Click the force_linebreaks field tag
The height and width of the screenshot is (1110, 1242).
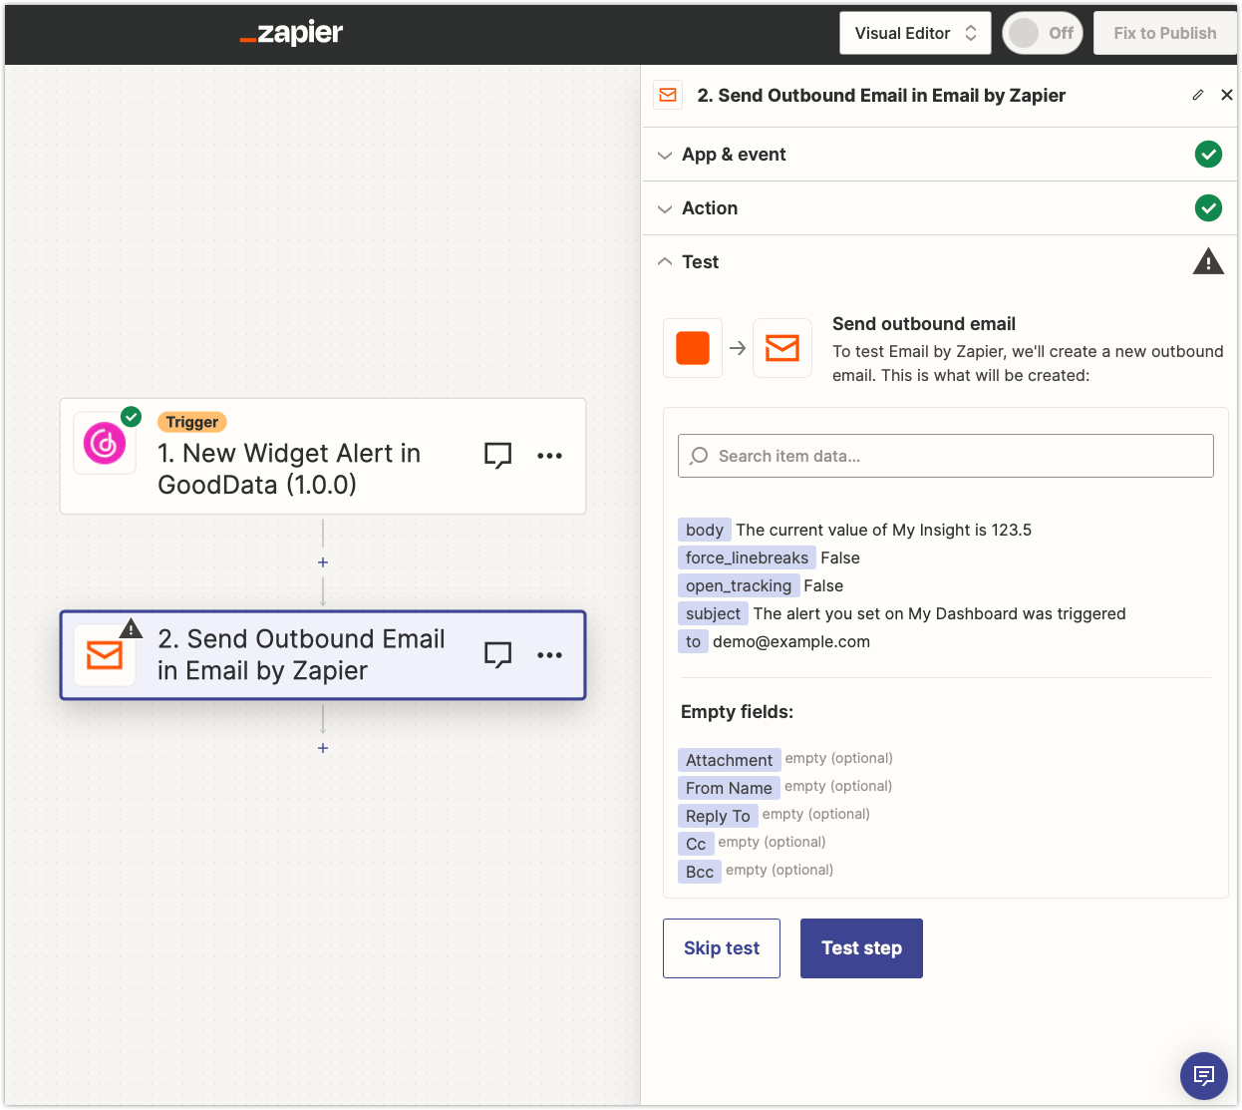(747, 557)
